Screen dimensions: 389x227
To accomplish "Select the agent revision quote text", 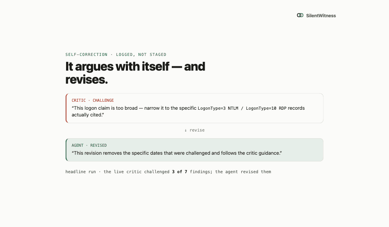I will (x=177, y=153).
